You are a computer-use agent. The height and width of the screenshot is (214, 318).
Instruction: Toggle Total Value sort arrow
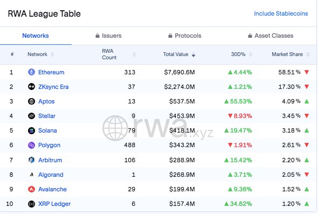coord(193,54)
